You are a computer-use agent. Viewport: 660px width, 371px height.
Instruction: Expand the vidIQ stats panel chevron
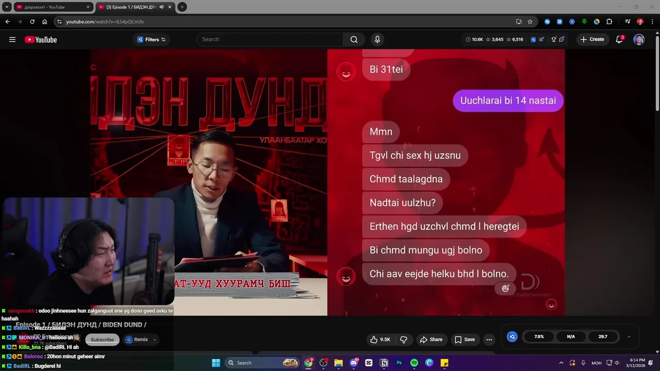click(x=629, y=336)
